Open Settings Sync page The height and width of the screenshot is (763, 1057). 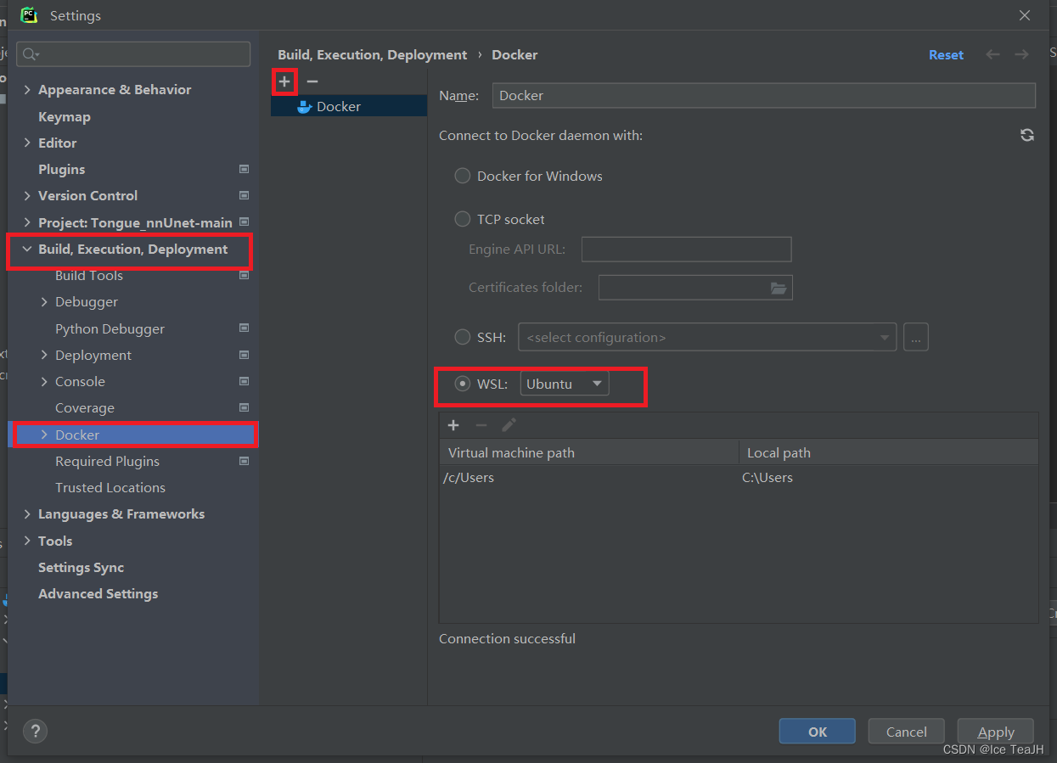[81, 567]
